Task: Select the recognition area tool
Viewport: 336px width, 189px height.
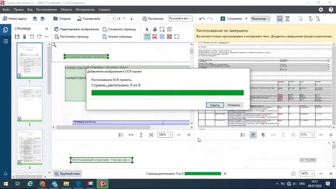Action: click(177, 37)
